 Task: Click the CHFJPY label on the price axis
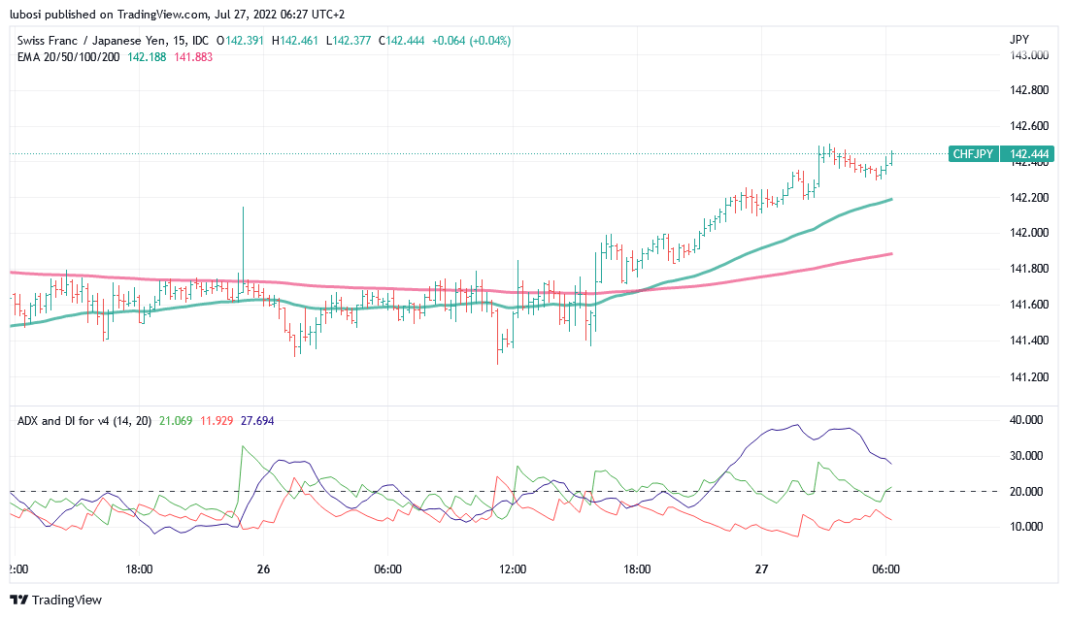(x=973, y=153)
